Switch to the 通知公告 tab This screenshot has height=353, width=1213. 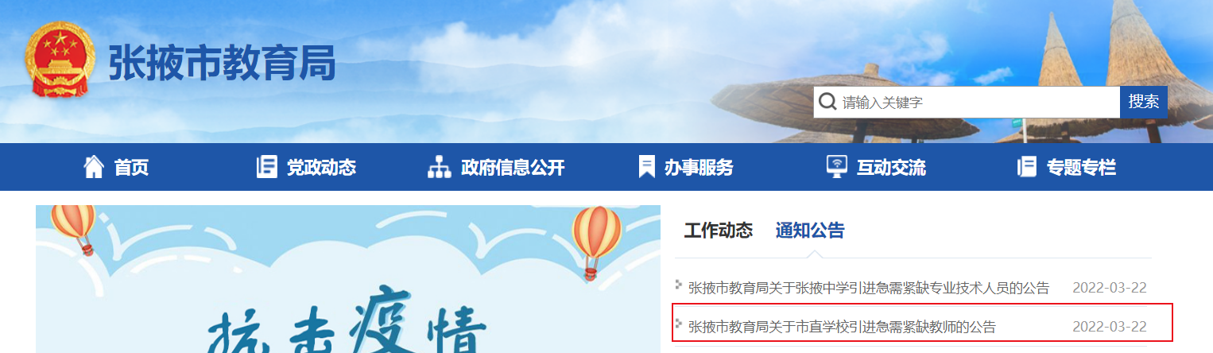810,231
